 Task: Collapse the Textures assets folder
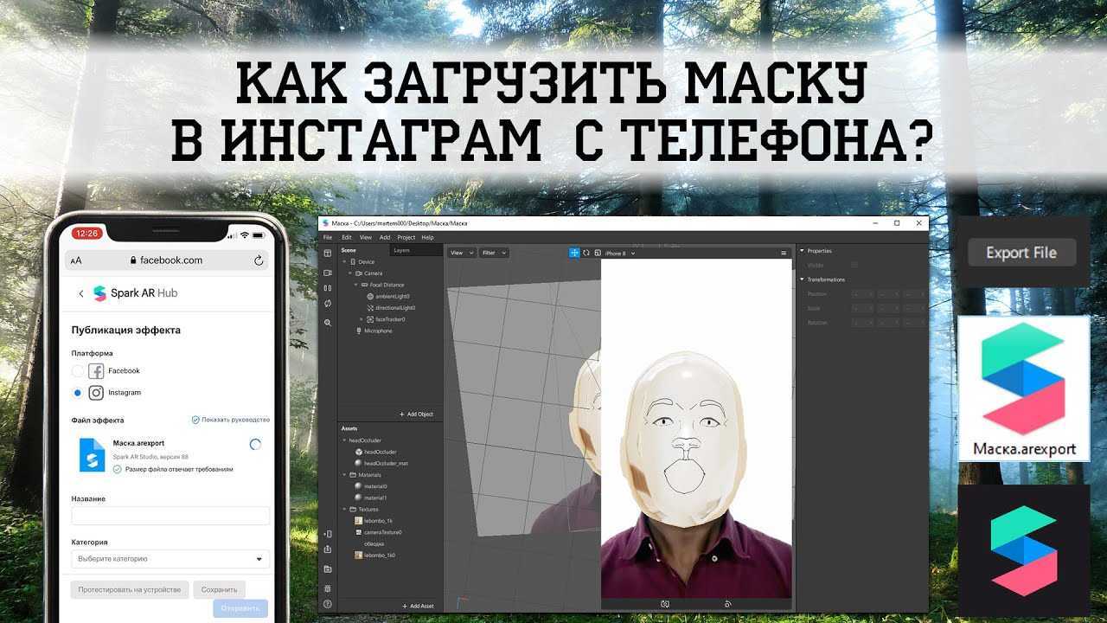pos(344,510)
